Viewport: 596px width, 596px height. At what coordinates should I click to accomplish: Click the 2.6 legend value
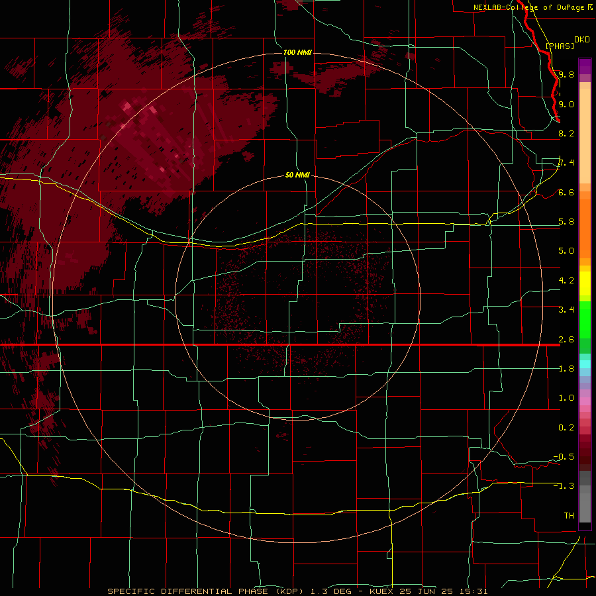tap(566, 340)
